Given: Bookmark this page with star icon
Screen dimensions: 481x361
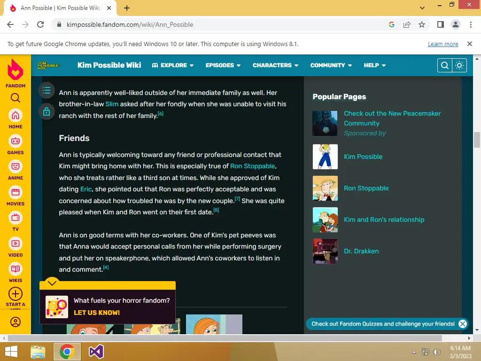Looking at the screenshot, I should pyautogui.click(x=422, y=24).
